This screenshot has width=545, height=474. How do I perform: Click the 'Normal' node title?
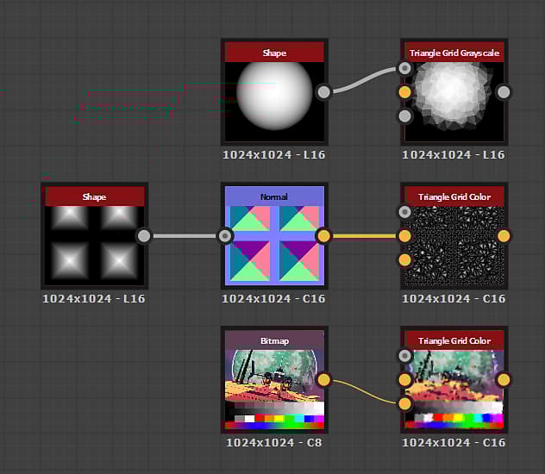click(274, 196)
